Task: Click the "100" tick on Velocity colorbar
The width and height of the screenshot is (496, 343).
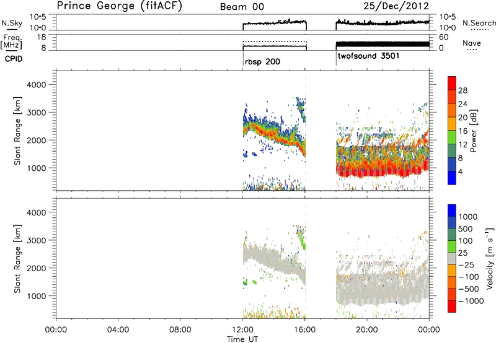Action: 465,241
